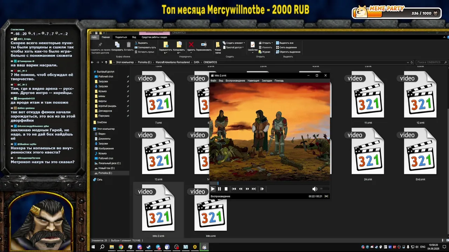The width and height of the screenshot is (449, 252).
Task: Open the Вид menu in media player
Action: tap(221, 80)
